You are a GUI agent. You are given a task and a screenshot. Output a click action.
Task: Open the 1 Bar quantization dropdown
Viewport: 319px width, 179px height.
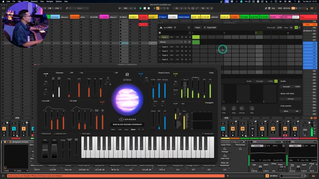(x=58, y=8)
